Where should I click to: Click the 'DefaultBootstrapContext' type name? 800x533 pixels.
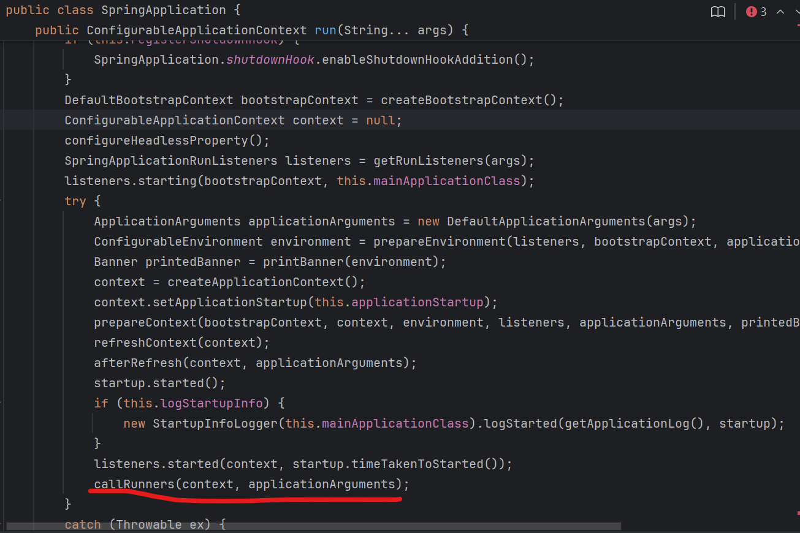pyautogui.click(x=149, y=100)
